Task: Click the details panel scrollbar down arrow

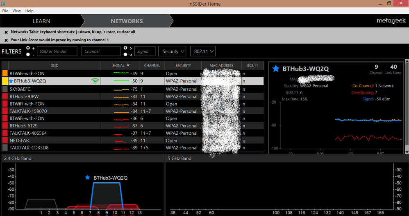Action: pyautogui.click(x=407, y=151)
